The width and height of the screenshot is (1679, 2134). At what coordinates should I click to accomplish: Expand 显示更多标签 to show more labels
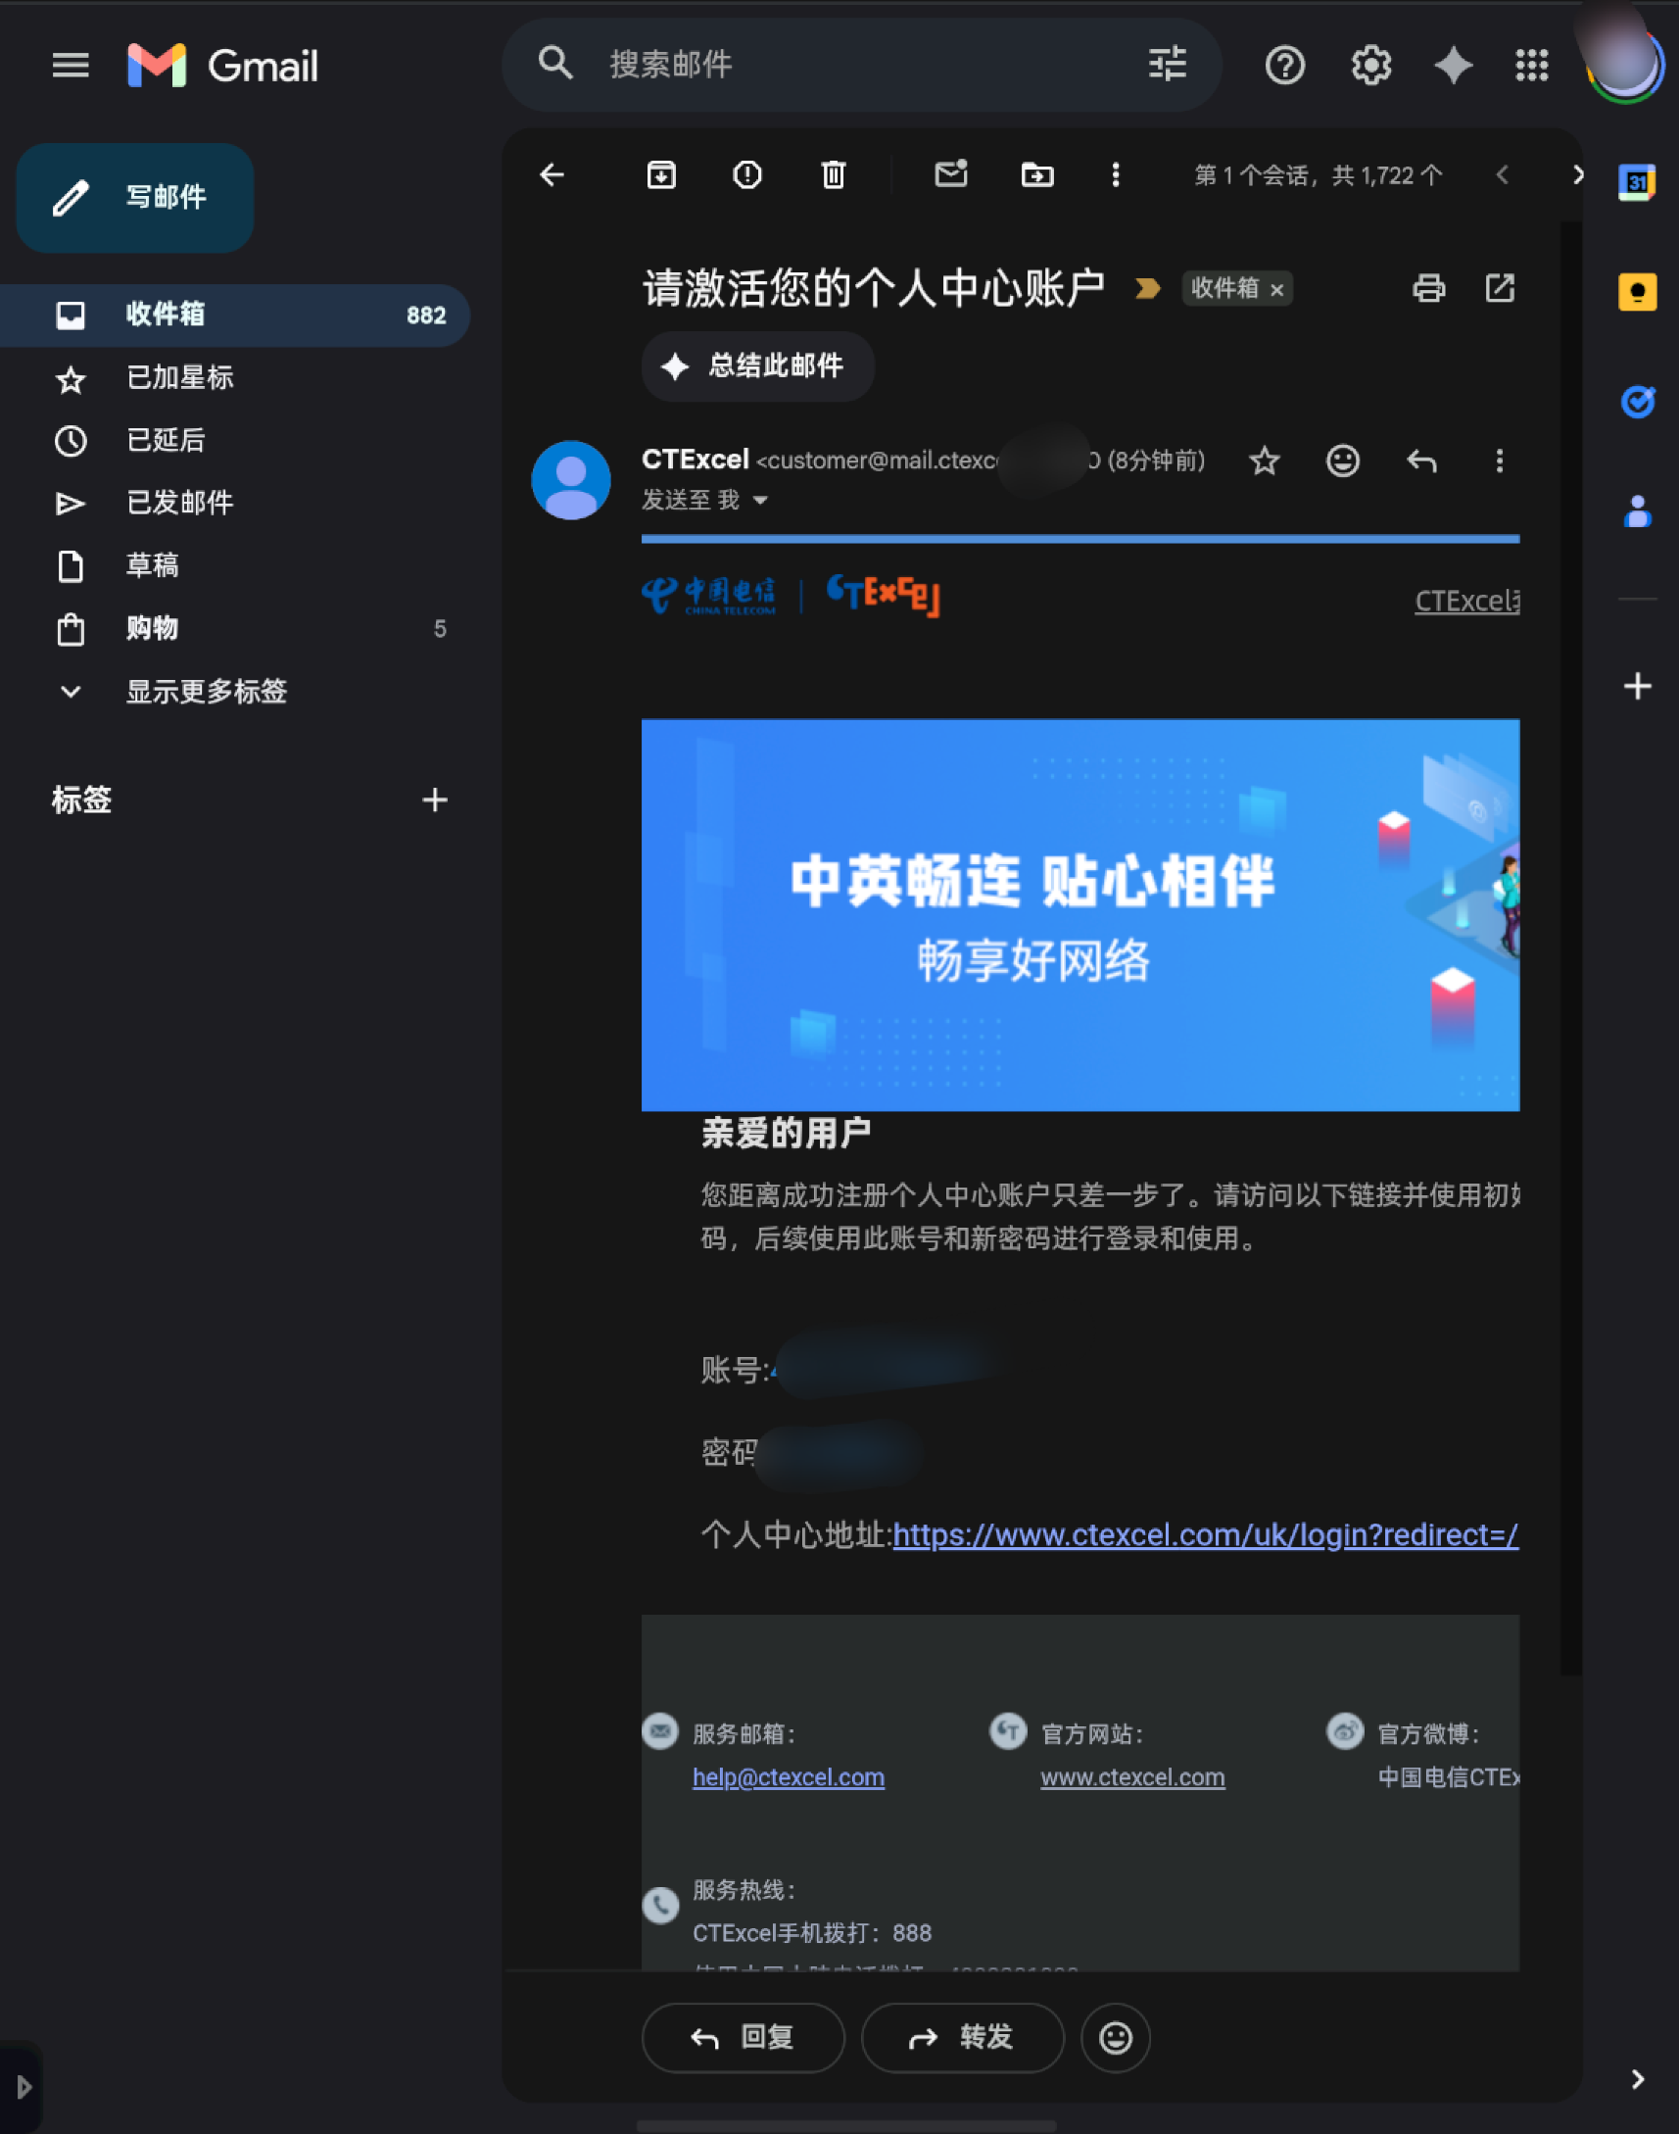(206, 692)
